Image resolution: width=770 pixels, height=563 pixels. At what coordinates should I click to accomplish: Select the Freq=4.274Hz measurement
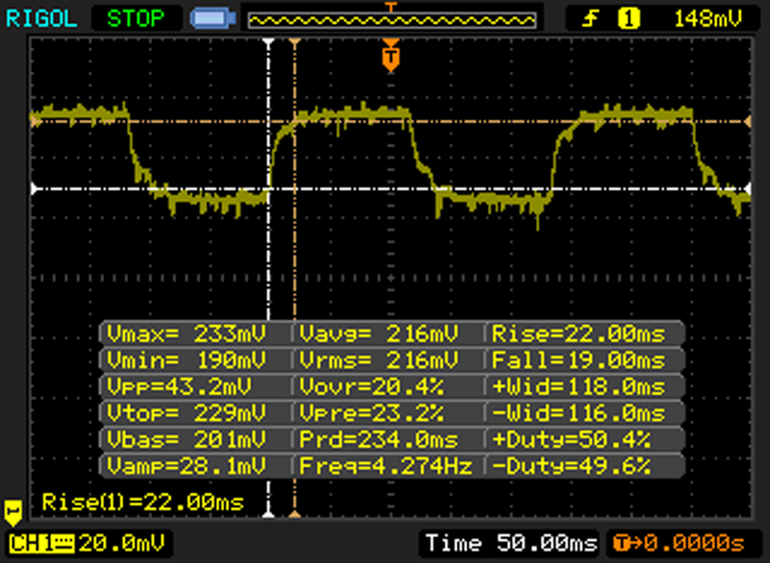pos(386,466)
